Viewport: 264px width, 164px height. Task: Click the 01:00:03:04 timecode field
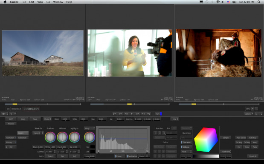click(x=31, y=109)
